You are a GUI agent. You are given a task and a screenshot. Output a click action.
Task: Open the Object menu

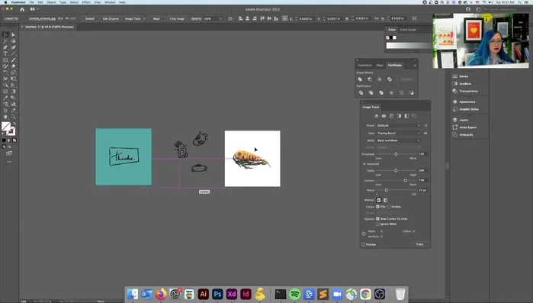tap(51, 2)
